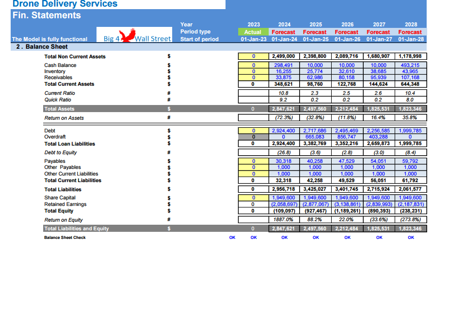Select the 2027 Return on Assets percentage
The height and width of the screenshot is (314, 449).
(378, 118)
